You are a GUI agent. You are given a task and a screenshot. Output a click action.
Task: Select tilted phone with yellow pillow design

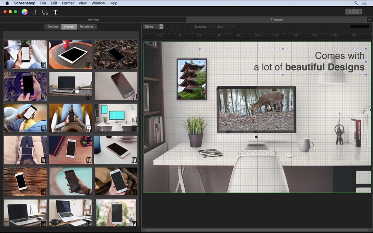pyautogui.click(x=25, y=118)
